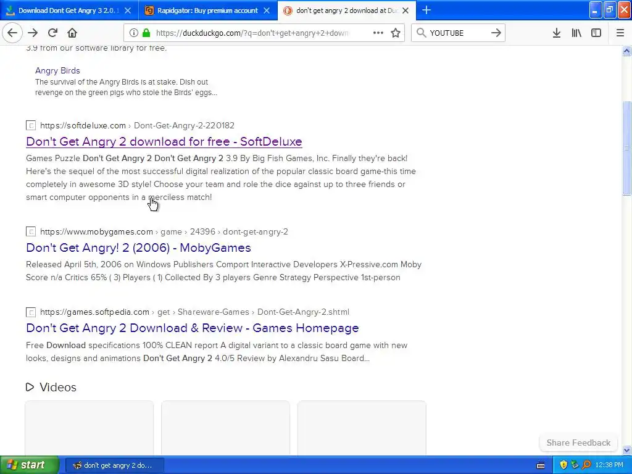The height and width of the screenshot is (474, 632).
Task: Close the Rapidgator tab
Action: pos(267,10)
